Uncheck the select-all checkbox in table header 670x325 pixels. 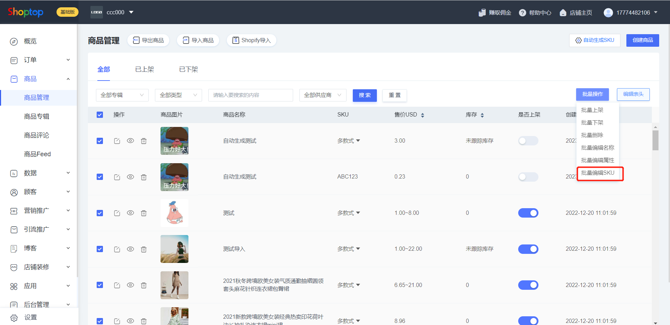[x=100, y=114]
